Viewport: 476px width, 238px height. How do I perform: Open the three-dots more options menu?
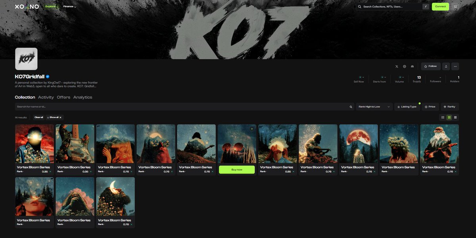[455, 66]
